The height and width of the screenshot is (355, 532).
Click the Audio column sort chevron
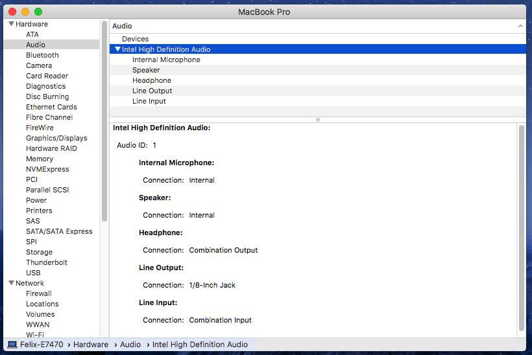520,27
